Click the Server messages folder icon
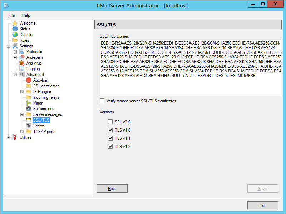 29,114
